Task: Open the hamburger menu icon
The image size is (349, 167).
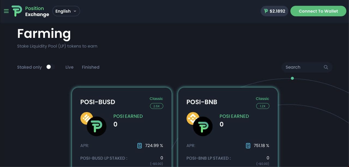Action: point(6,11)
